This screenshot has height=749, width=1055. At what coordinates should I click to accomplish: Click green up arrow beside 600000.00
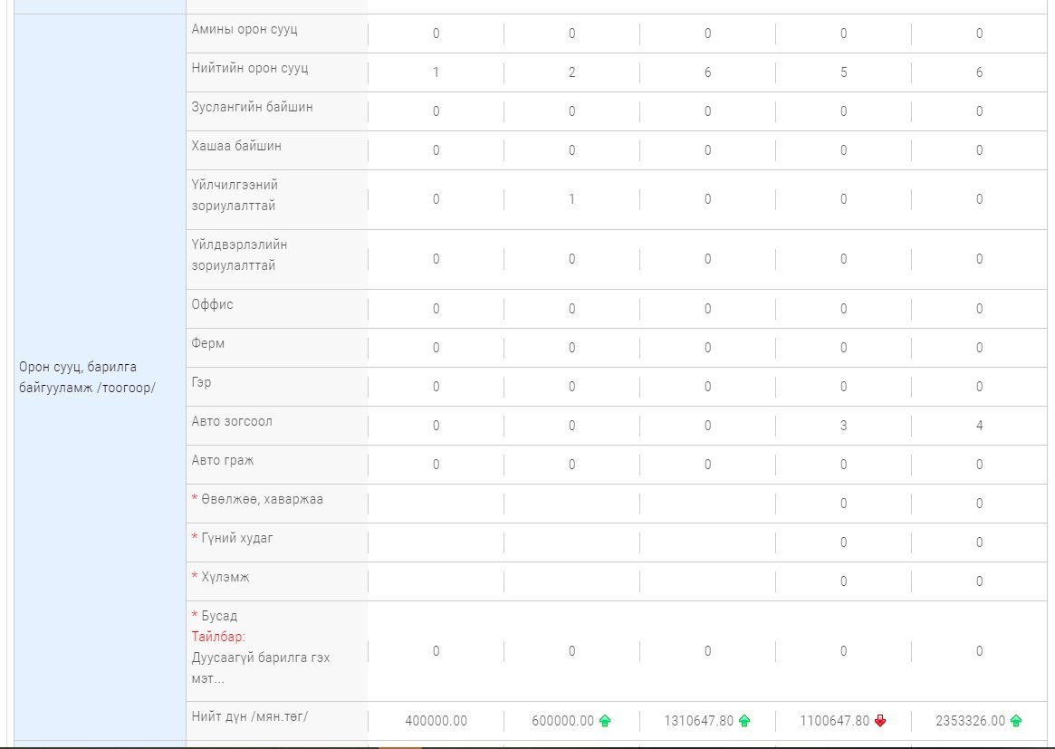[605, 721]
